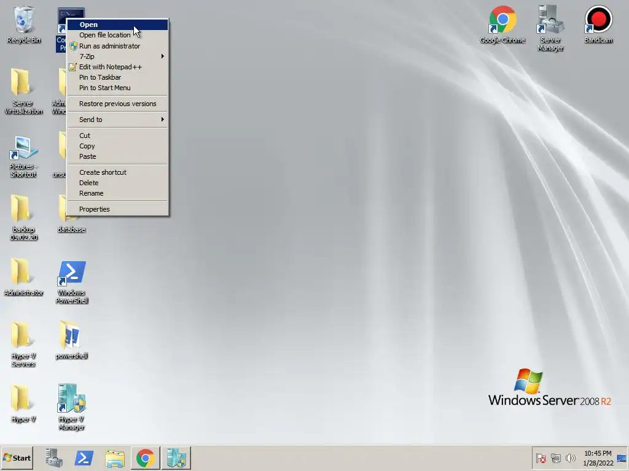The image size is (629, 471).
Task: Choose Open in the context menu
Action: [x=117, y=25]
